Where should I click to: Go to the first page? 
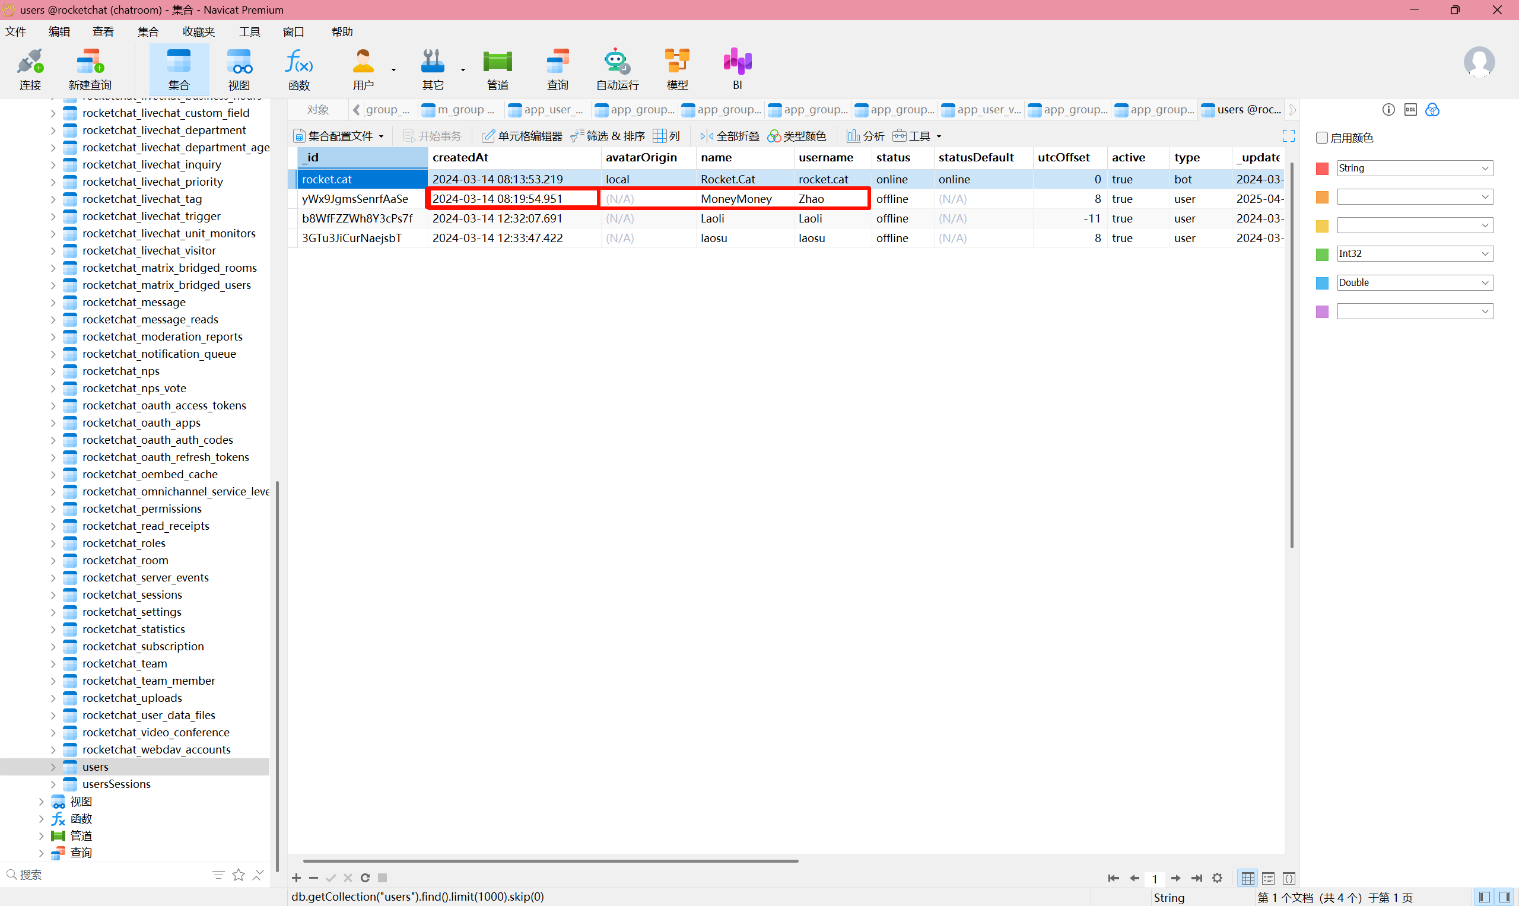[1113, 878]
